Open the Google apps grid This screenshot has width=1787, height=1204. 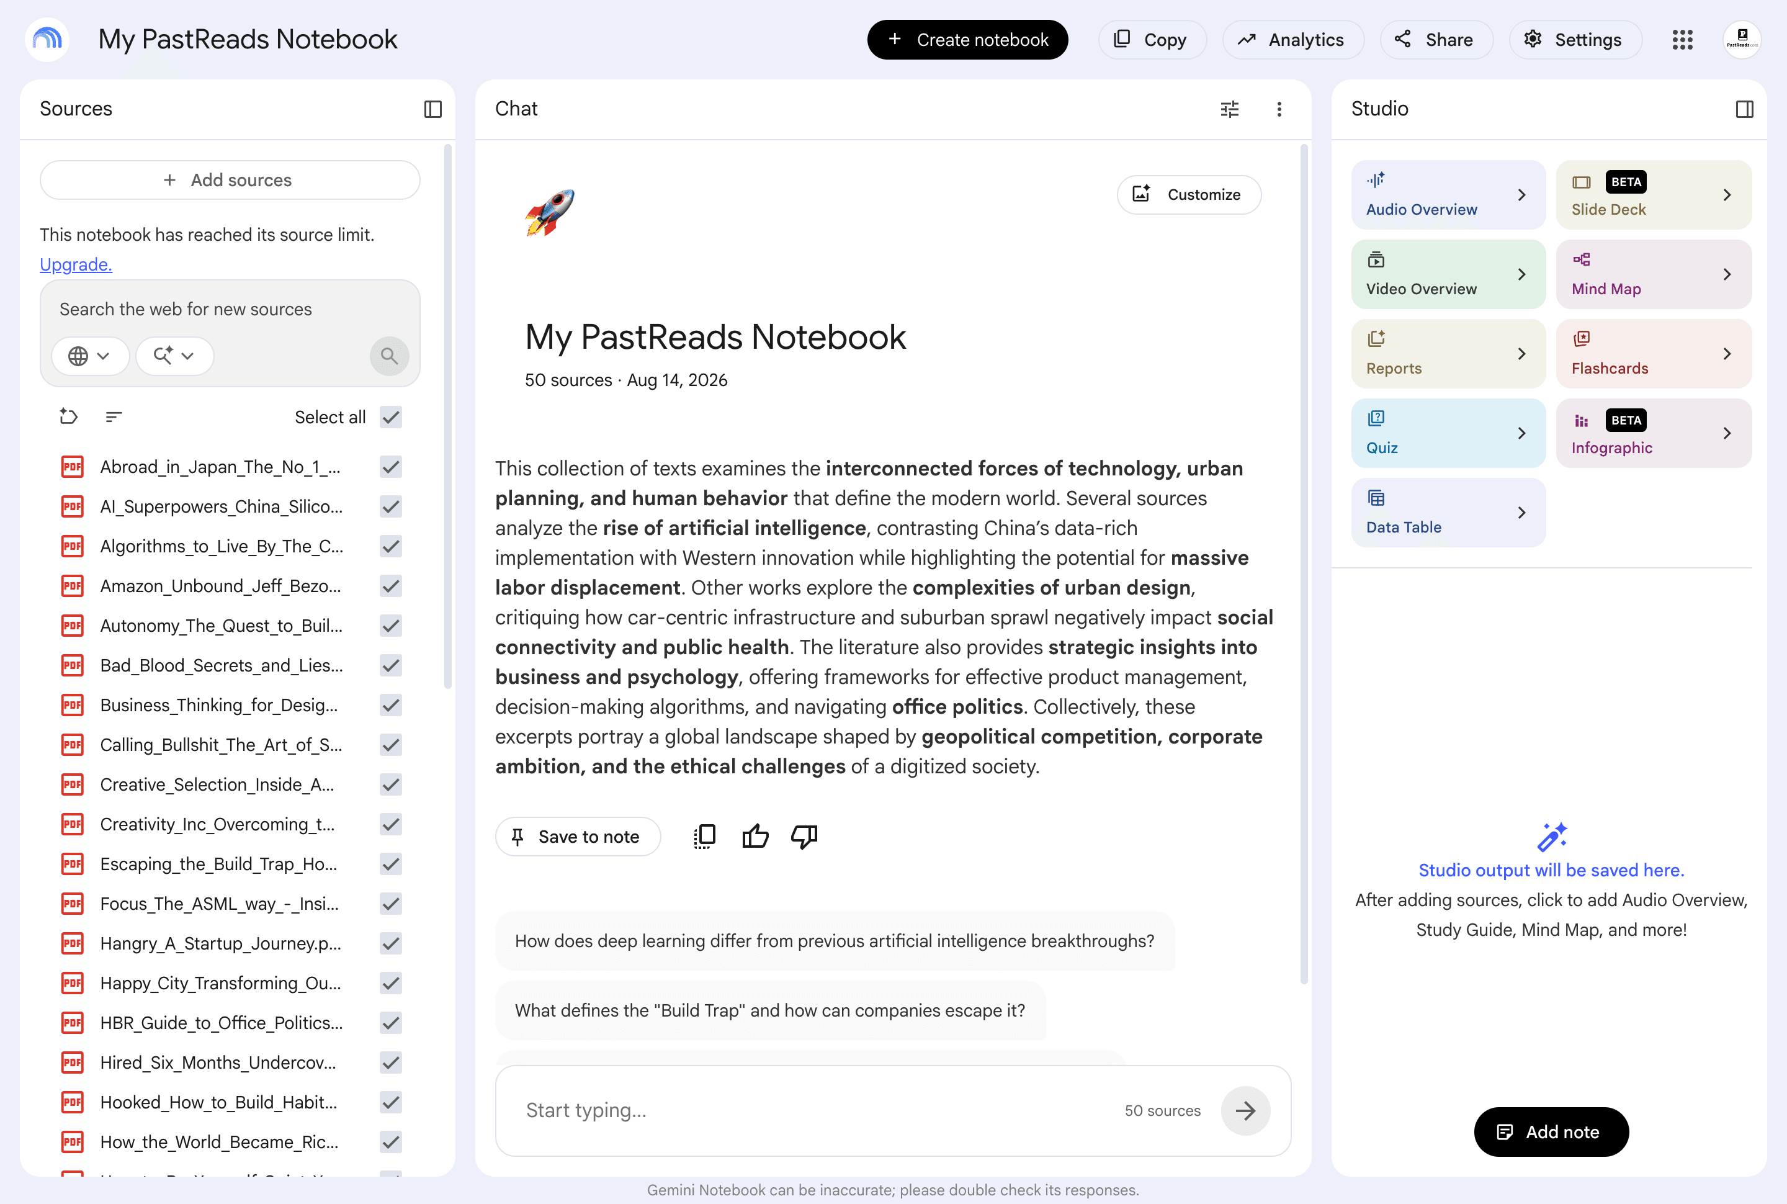pyautogui.click(x=1683, y=40)
